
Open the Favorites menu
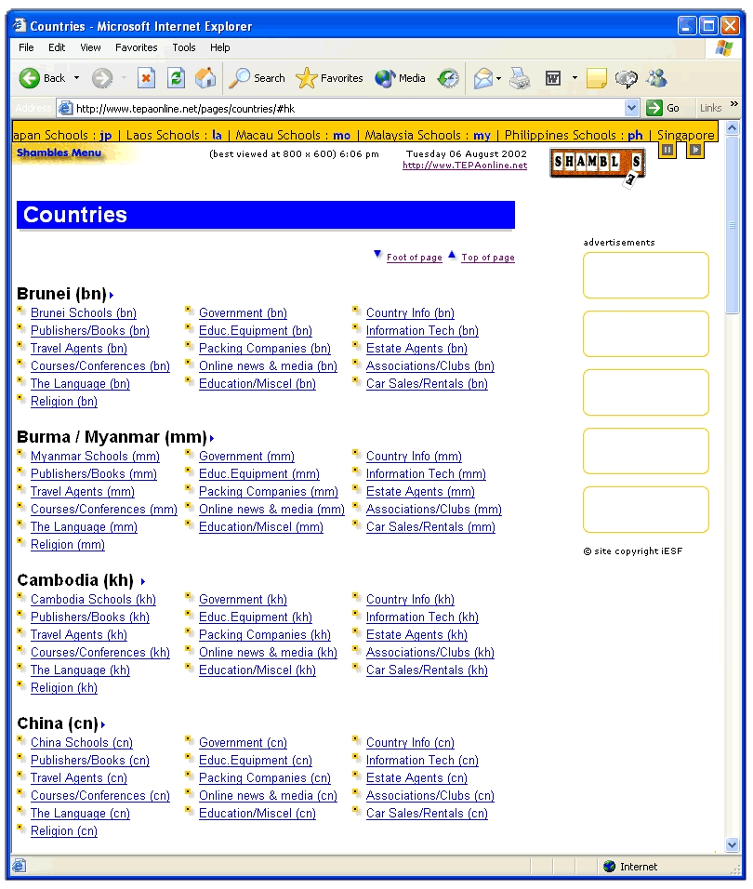136,47
